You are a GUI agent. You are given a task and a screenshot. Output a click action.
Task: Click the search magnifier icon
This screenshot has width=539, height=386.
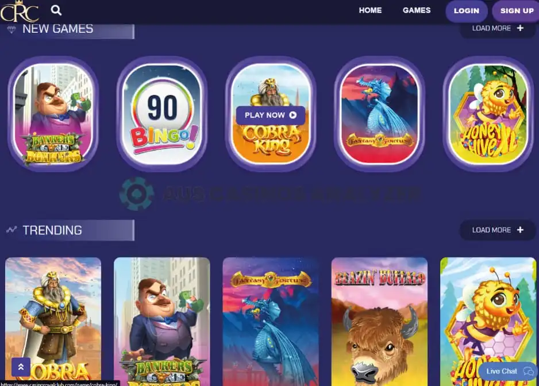56,10
